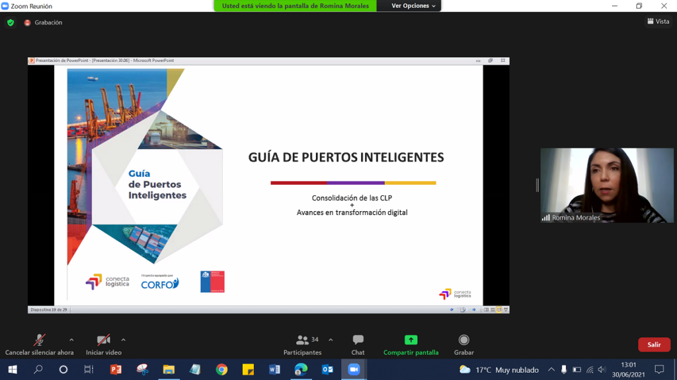The height and width of the screenshot is (380, 677).
Task: Show hidden system tray icons
Action: pos(551,369)
